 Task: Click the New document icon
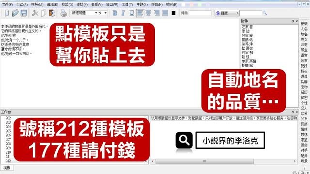tap(6, 13)
